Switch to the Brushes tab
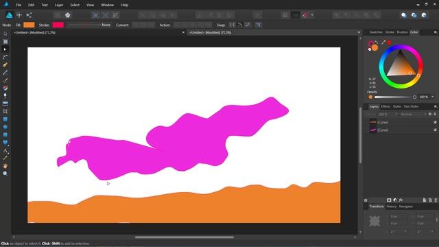The image size is (439, 247). click(403, 32)
